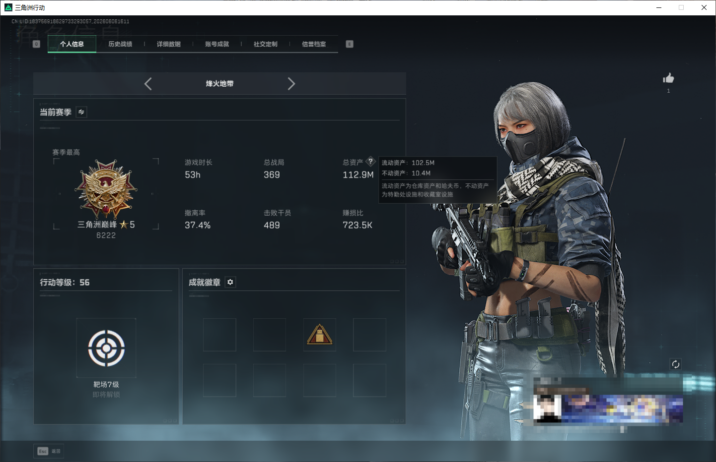Click the total assets question mark icon
Screen dimensions: 716x462
point(370,162)
